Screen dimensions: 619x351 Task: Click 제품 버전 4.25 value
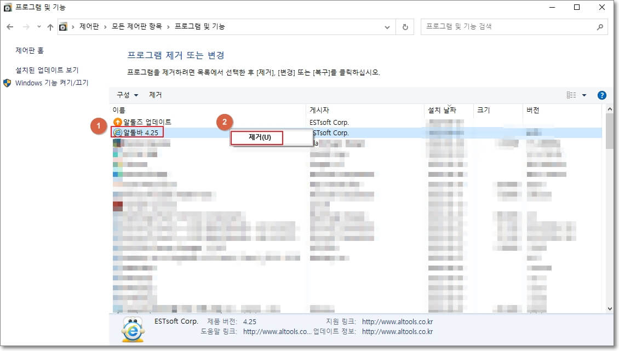250,322
